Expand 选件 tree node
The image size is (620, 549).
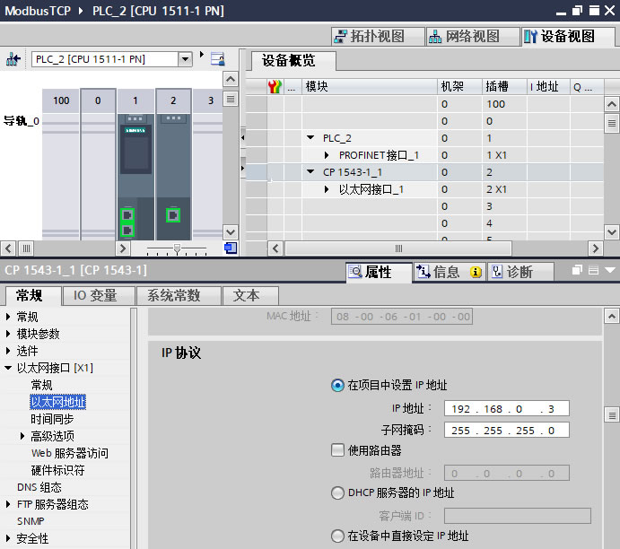[8, 351]
